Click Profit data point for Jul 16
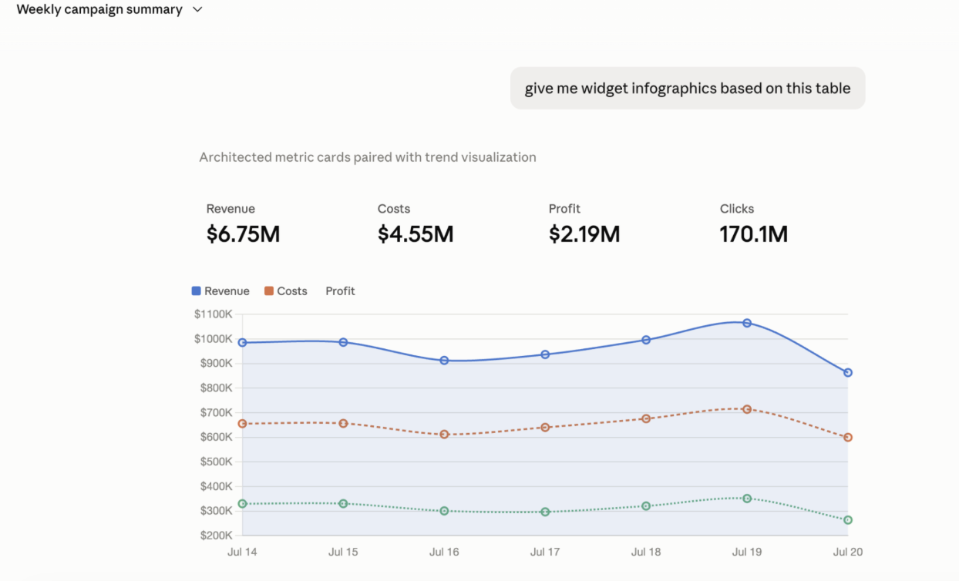Screen dimensions: 959x581 tap(444, 511)
